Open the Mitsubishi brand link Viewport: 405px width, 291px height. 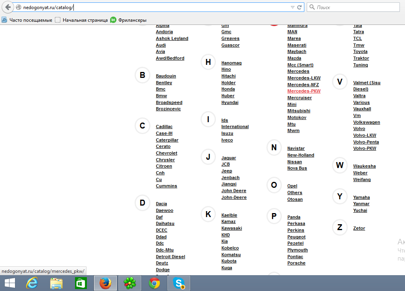[x=299, y=111]
